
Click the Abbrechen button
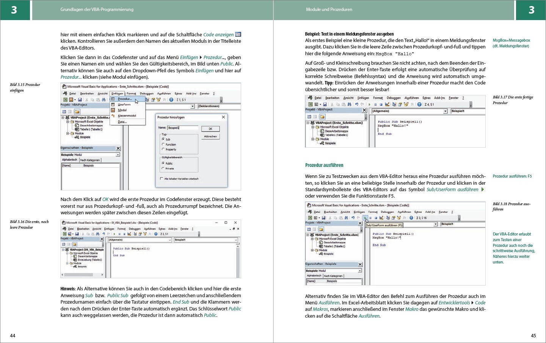coord(210,137)
